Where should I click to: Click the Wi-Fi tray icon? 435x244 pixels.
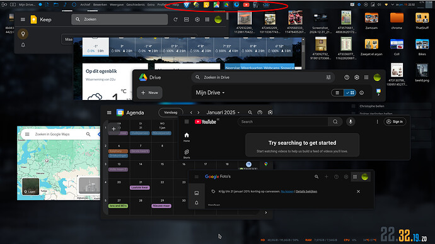point(386,4)
